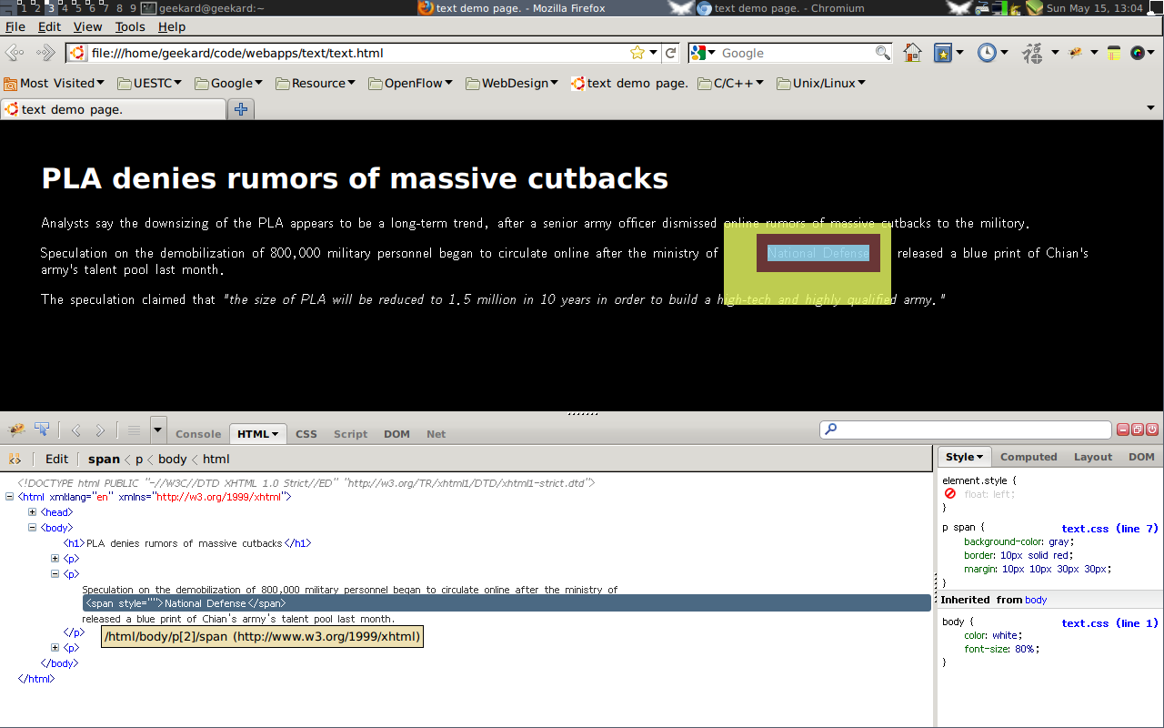Re-enable the disabled float: left property
Screen dimensions: 1164x728
point(950,494)
